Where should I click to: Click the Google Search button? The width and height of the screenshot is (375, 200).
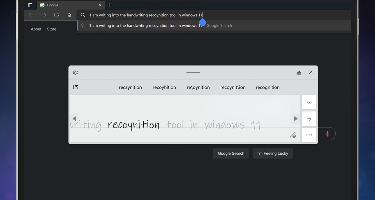[x=231, y=153]
